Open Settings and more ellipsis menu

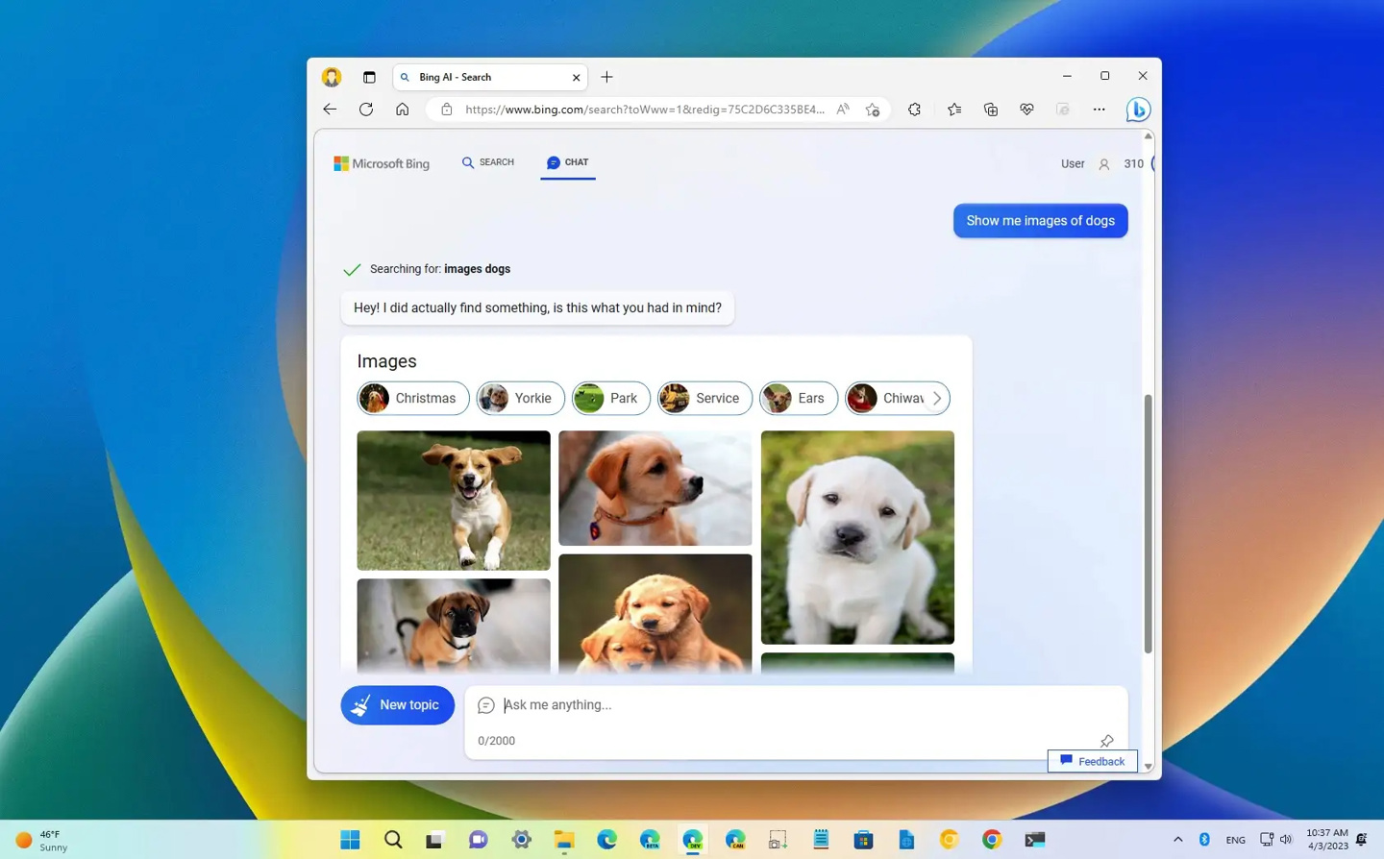pyautogui.click(x=1099, y=110)
